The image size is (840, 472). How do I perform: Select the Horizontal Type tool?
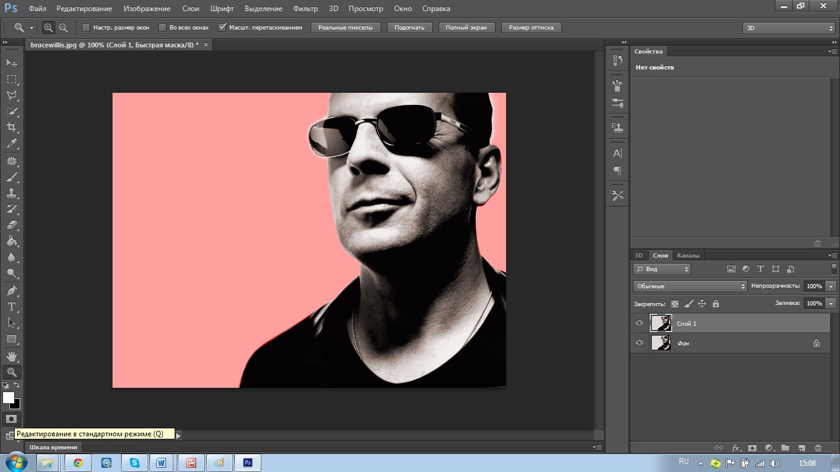(12, 307)
